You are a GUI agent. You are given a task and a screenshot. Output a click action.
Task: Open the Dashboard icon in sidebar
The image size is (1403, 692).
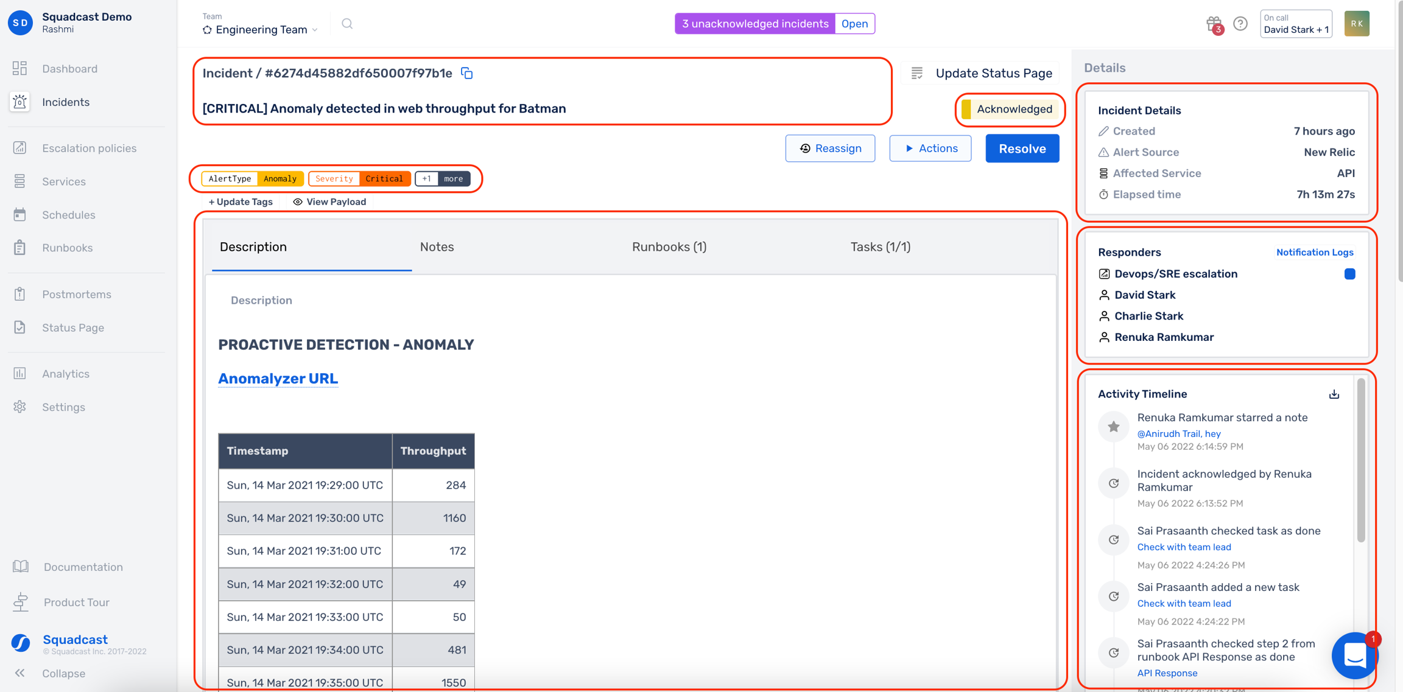tap(19, 68)
